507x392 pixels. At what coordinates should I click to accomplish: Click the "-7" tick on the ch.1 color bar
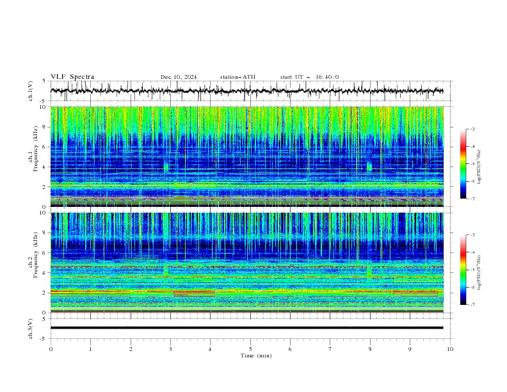472,199
